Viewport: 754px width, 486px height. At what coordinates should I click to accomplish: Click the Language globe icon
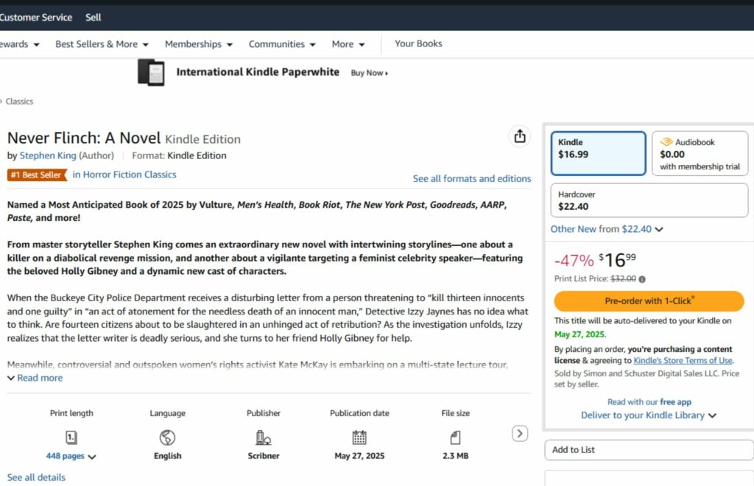[167, 437]
